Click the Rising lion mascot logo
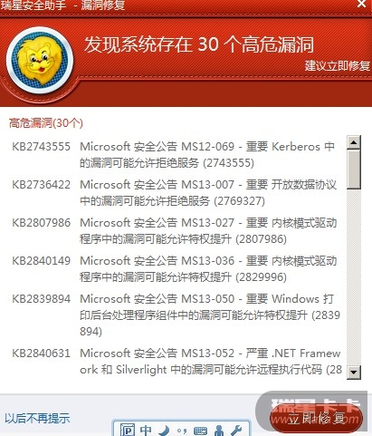The image size is (372, 436). 40,60
